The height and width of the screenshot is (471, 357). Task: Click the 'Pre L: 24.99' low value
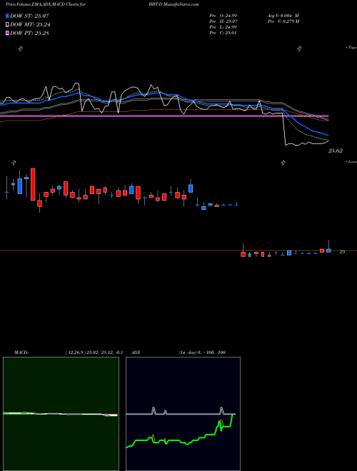(x=223, y=27)
